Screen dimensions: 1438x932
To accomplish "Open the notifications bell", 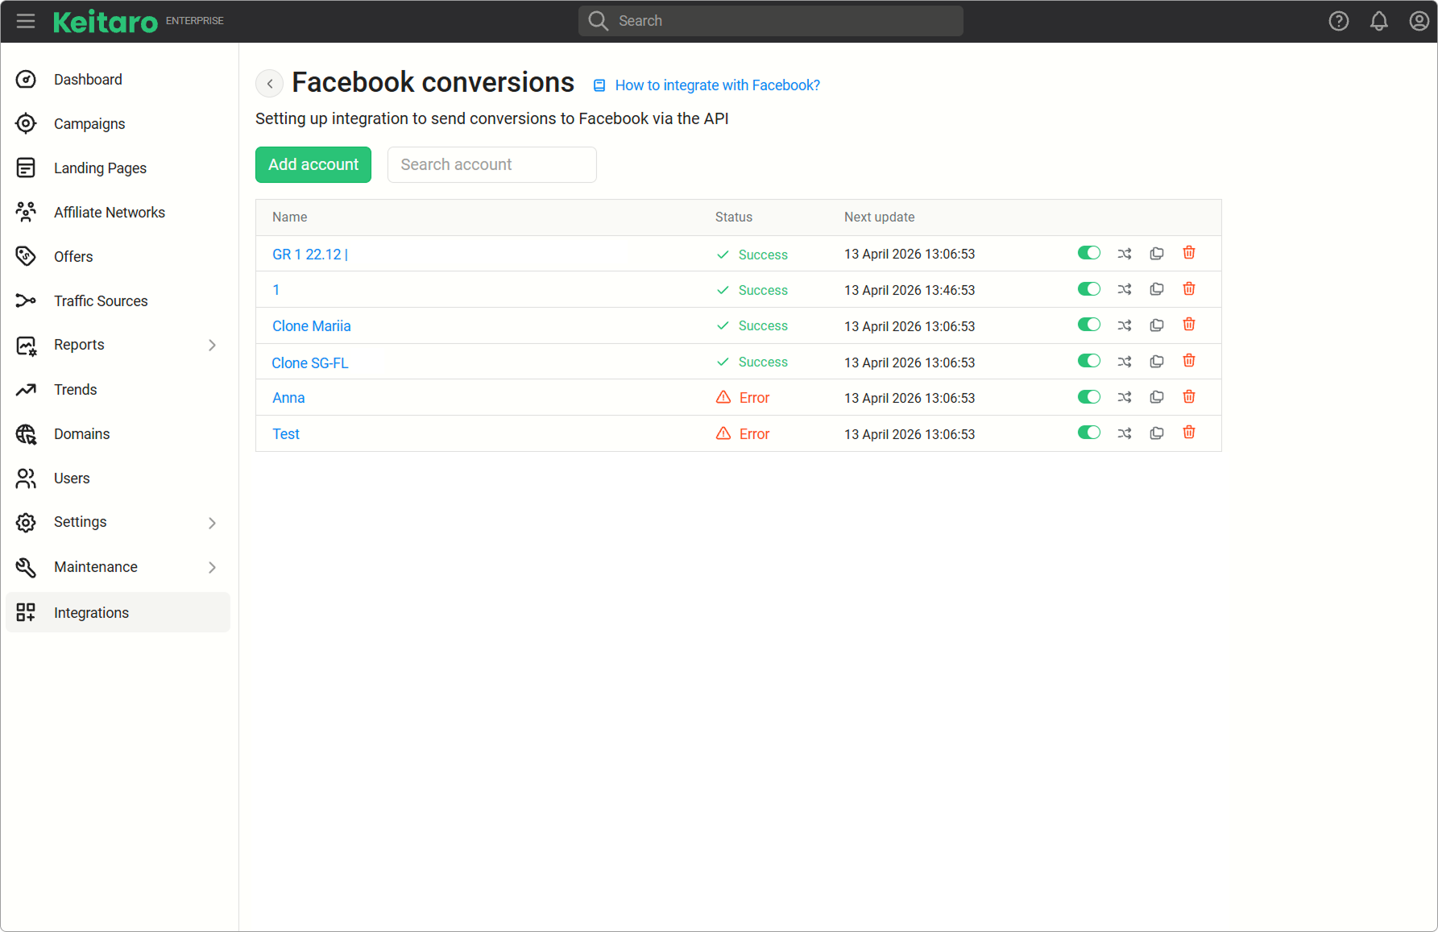I will [1378, 21].
